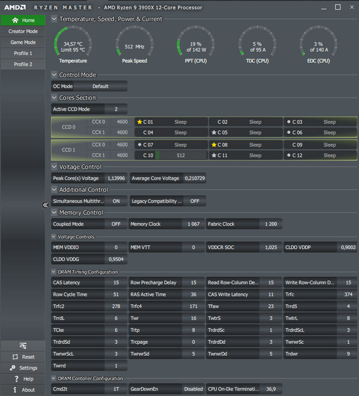The image size is (359, 396).
Task: Click the Settings gear icon
Action: tap(13, 368)
